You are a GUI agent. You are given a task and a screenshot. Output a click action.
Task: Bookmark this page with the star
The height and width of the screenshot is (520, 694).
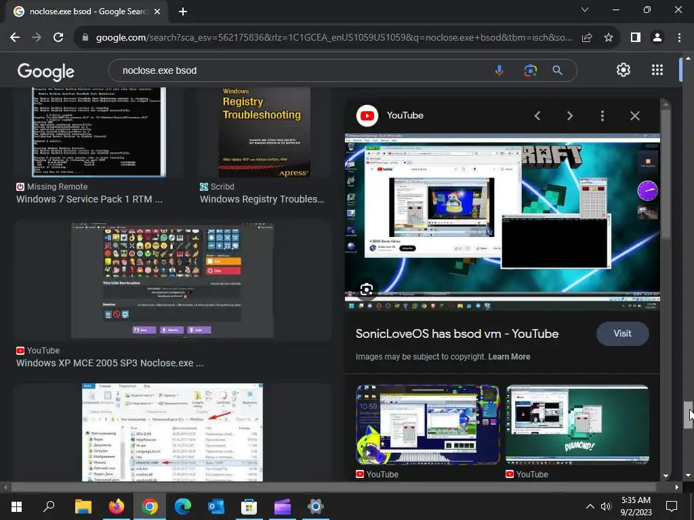609,38
